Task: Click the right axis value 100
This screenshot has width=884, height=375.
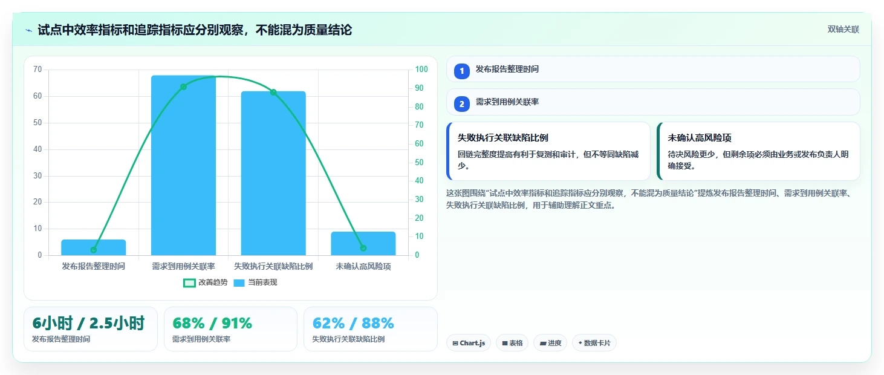Action: click(x=421, y=70)
